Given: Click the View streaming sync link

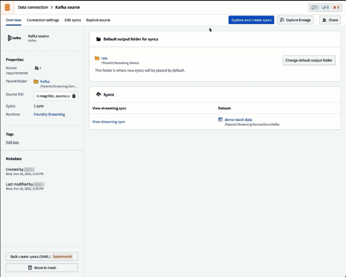Looking at the screenshot, I should (109, 122).
